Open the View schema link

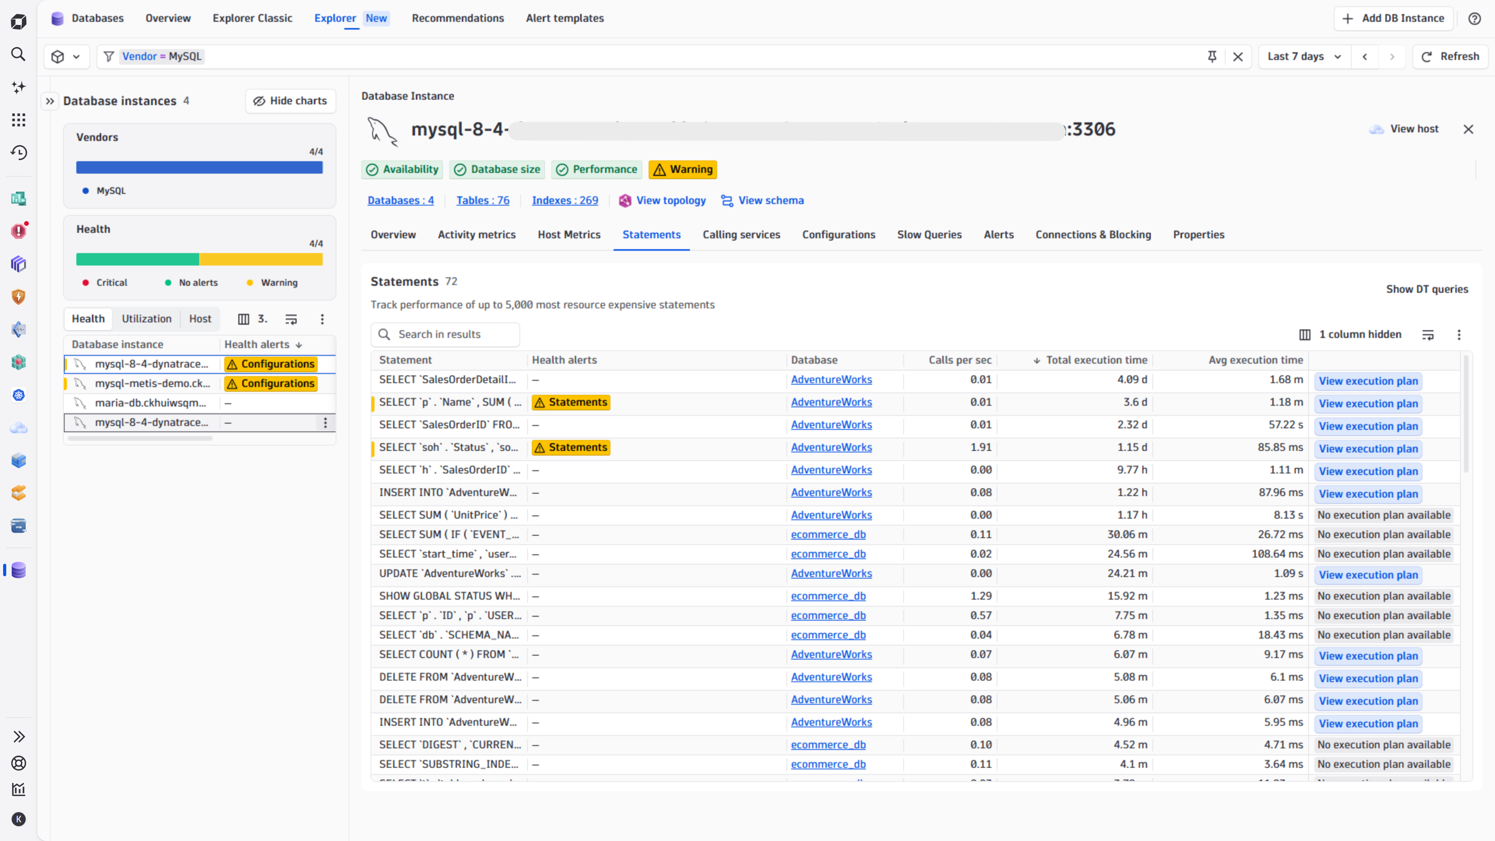[x=762, y=200]
